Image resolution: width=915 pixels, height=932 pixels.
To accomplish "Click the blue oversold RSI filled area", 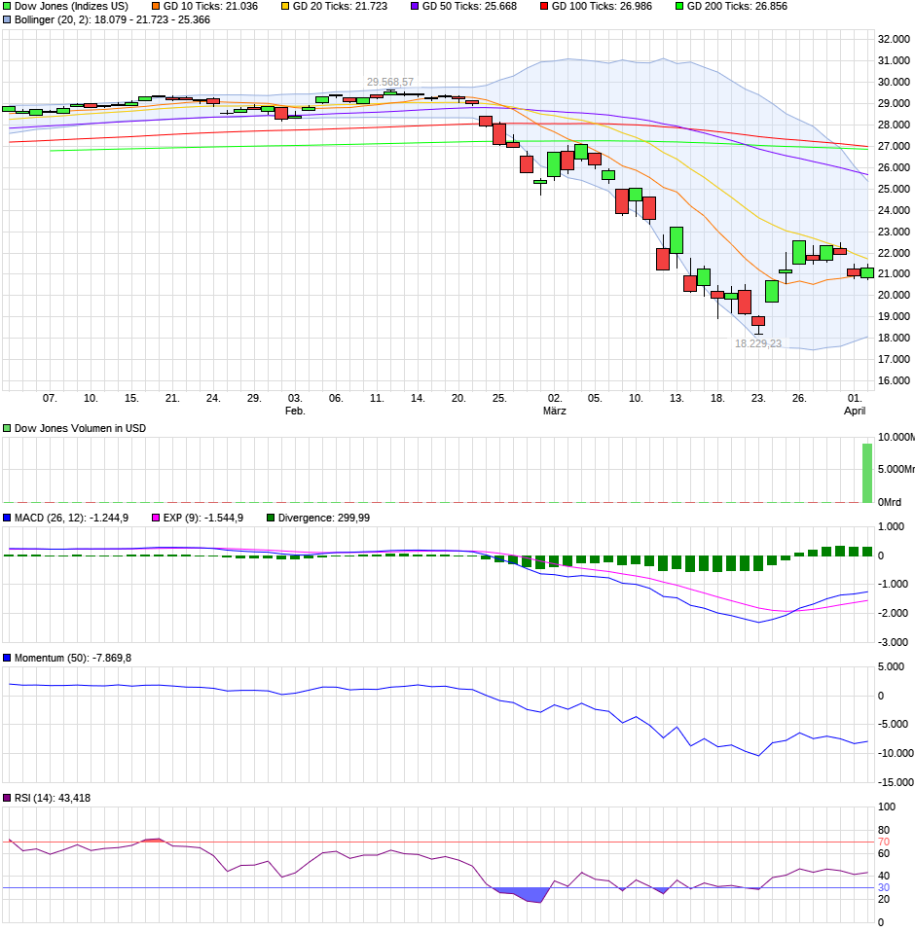I will (x=527, y=894).
